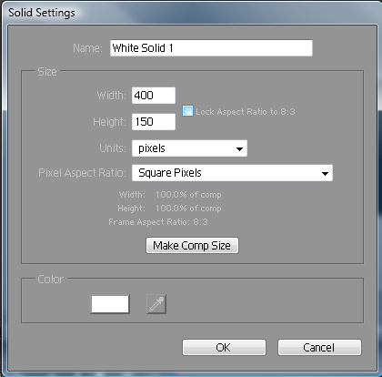Image resolution: width=382 pixels, height=377 pixels.
Task: Click the Solid Settings title bar
Action: pos(191,13)
